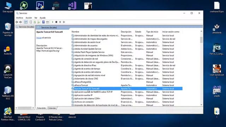Select Agente de conexión de red service

pos(127,59)
